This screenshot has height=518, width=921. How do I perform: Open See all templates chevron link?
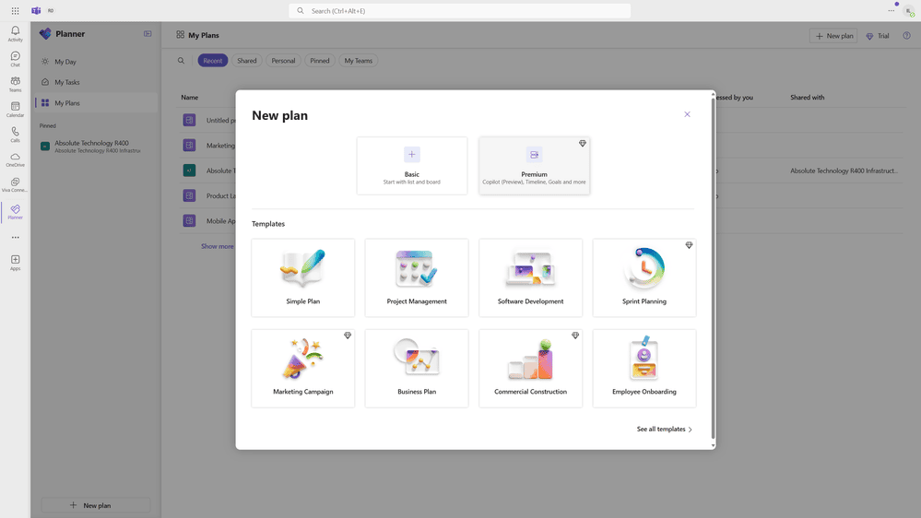click(x=665, y=430)
